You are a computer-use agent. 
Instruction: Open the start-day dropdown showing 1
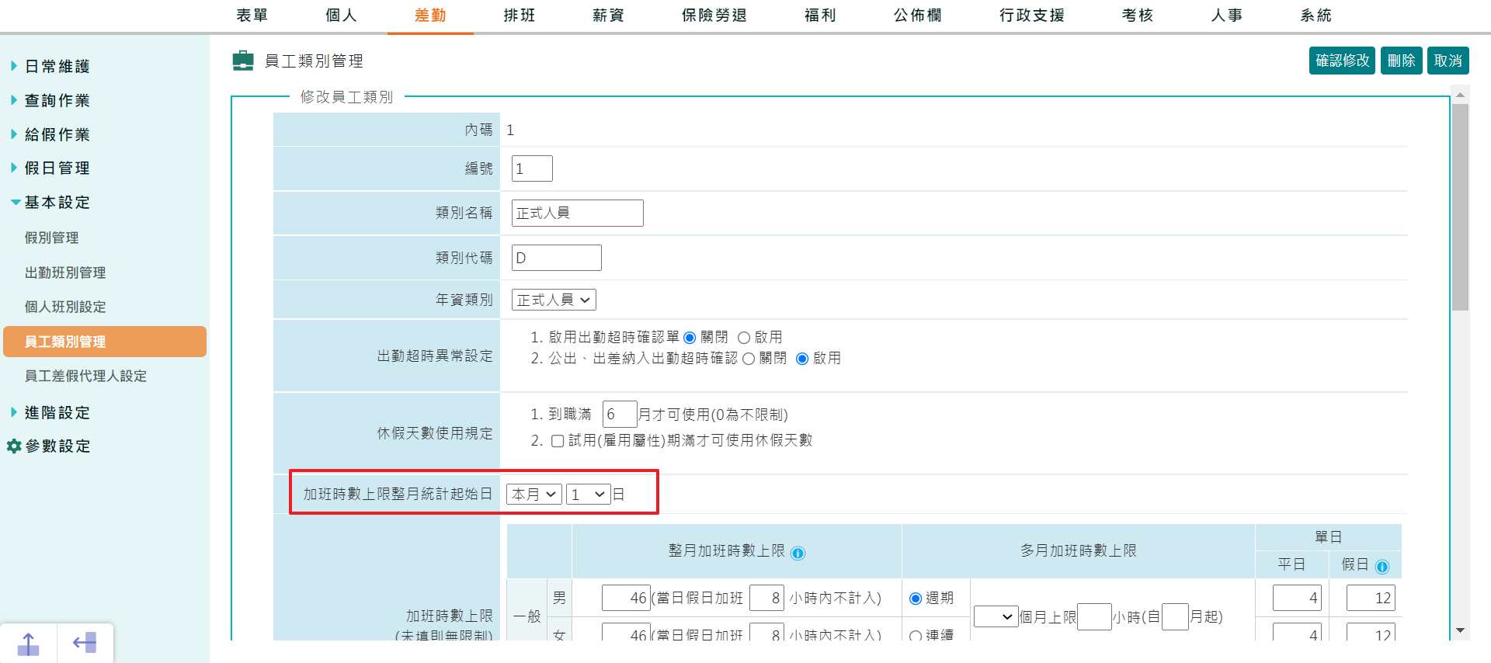point(589,495)
